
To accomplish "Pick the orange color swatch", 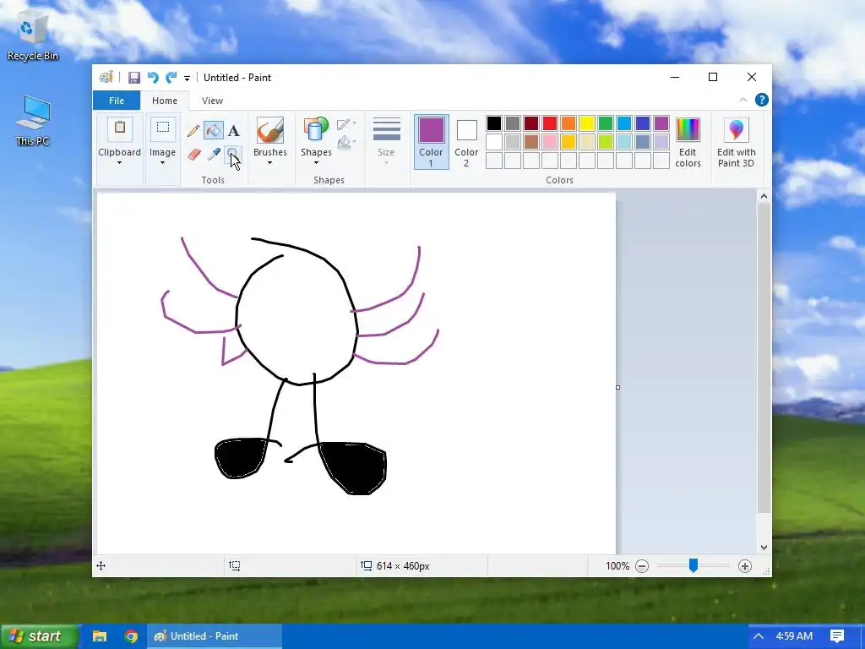I will (x=569, y=123).
